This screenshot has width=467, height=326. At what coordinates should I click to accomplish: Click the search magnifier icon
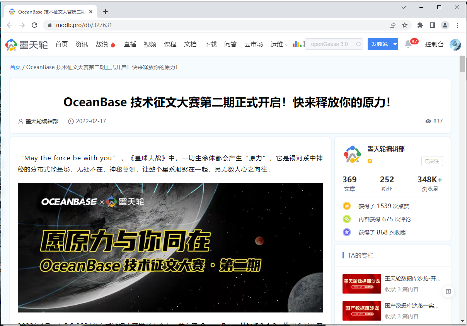pos(358,44)
